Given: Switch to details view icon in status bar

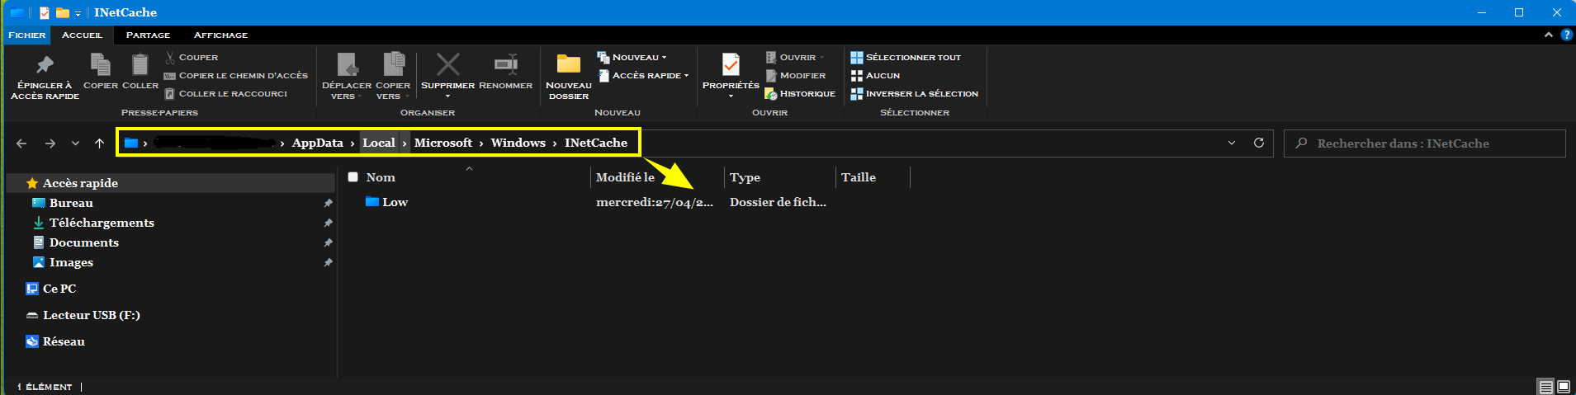Looking at the screenshot, I should [1545, 386].
